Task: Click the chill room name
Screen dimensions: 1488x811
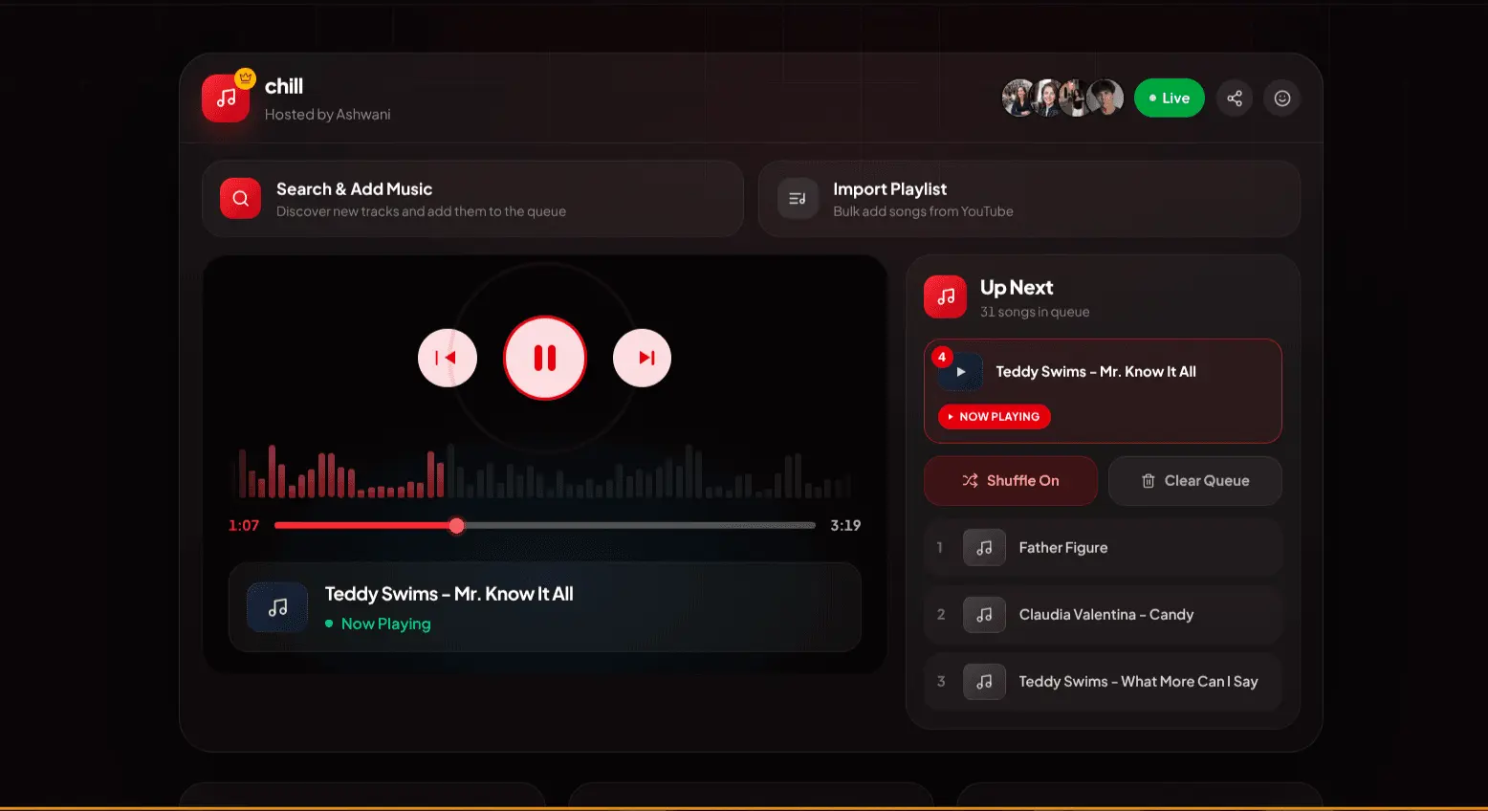Action: [284, 86]
